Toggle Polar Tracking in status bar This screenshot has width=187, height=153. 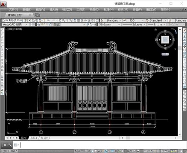click(89, 151)
